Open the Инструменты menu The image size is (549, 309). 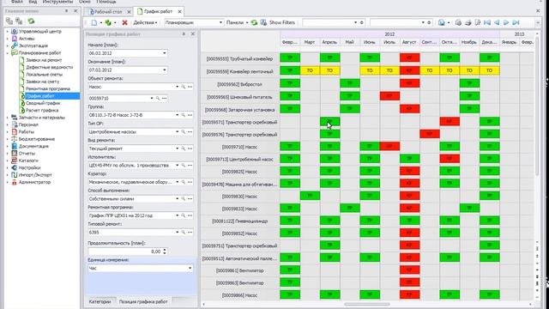tap(57, 2)
